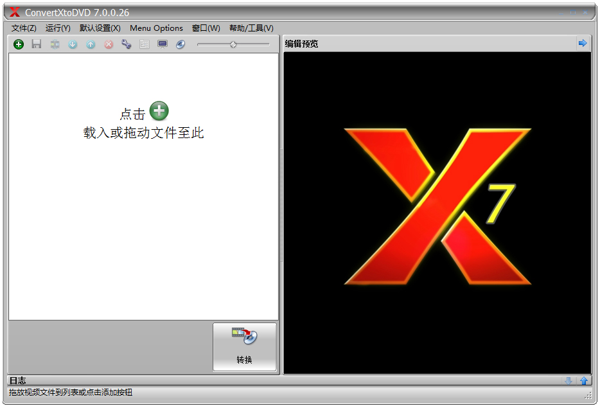Click the burn disc toolbar icon
This screenshot has height=406, width=600.
[181, 44]
